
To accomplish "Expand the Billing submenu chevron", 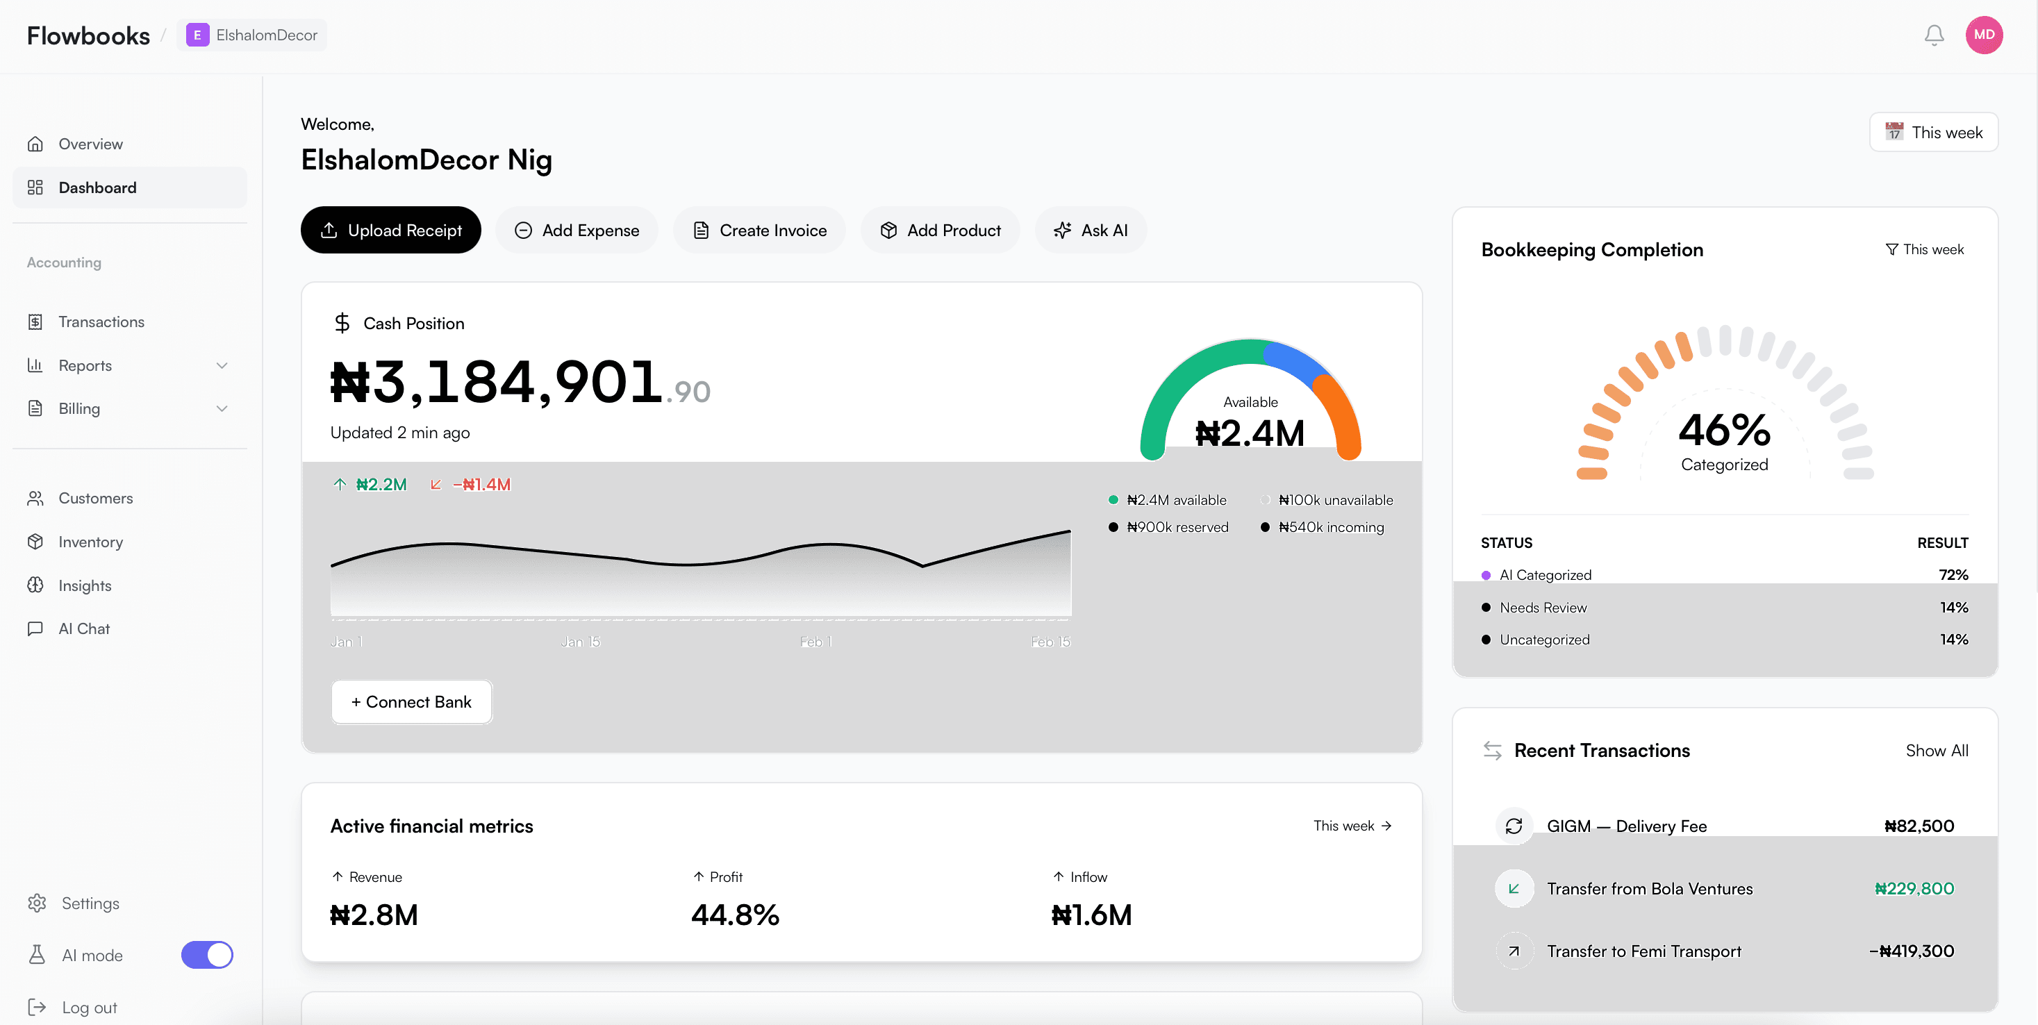I will coord(222,409).
